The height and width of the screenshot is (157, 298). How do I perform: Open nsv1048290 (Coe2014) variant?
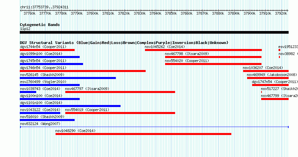[75, 131]
